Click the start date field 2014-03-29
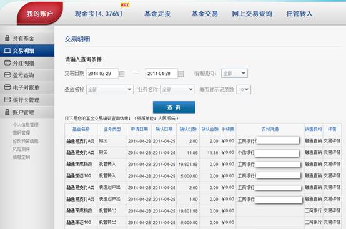 [x=102, y=74]
